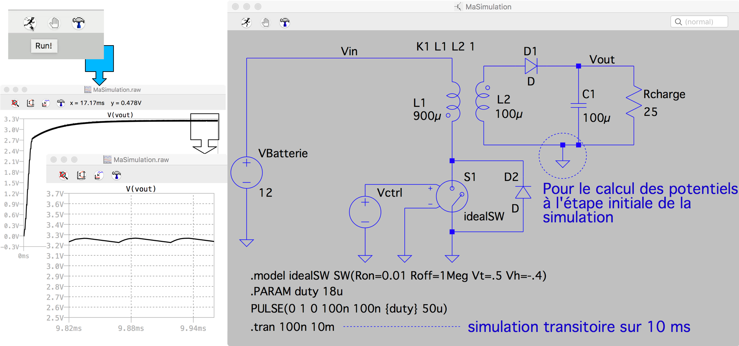739x346 pixels.
Task: Click the 3.3V axis label in upper plot
Action: click(11, 119)
